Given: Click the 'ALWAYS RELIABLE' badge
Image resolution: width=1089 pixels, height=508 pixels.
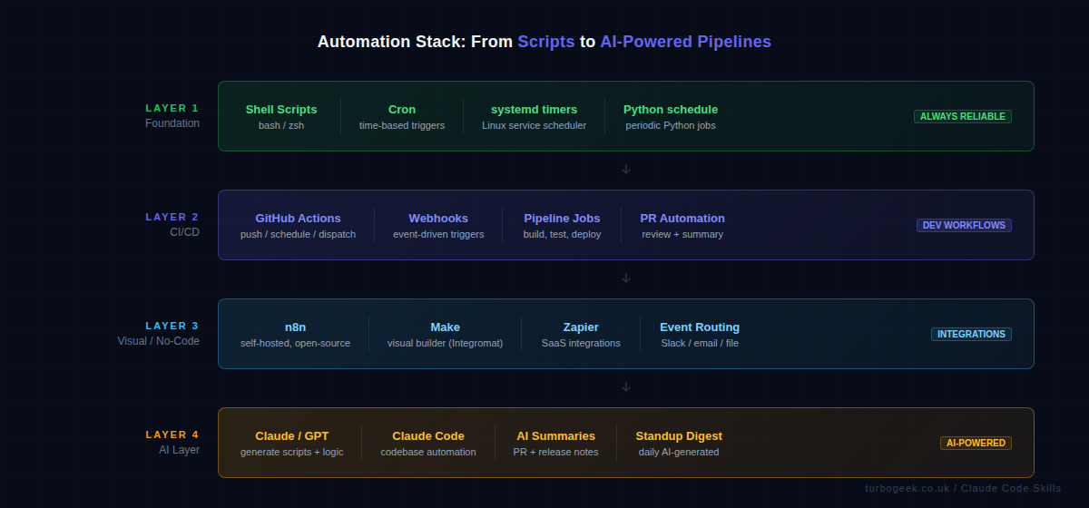Looking at the screenshot, I should pos(963,116).
